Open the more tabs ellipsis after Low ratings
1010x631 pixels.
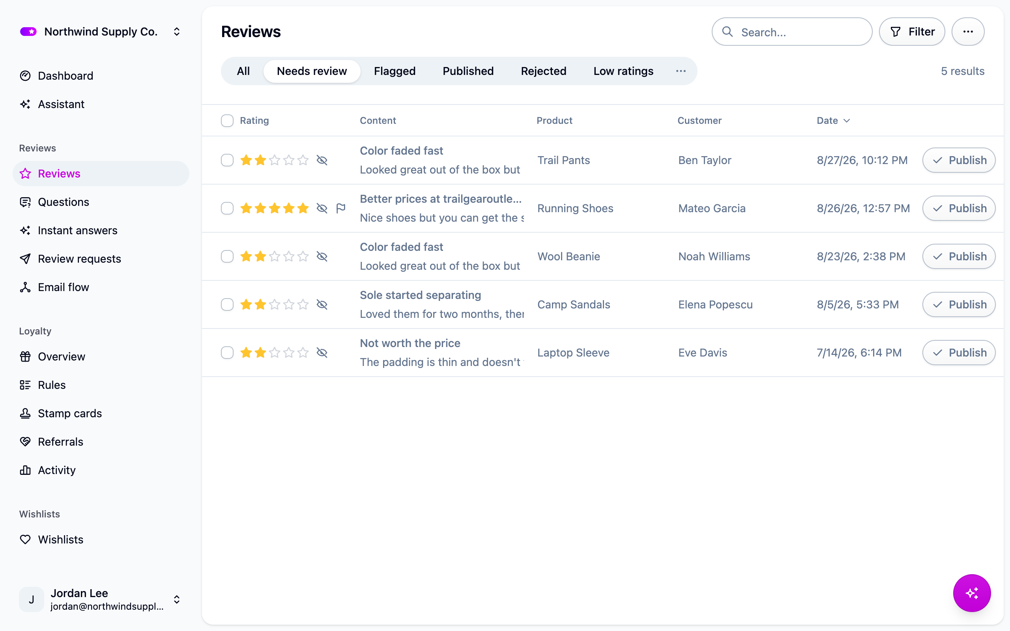tap(681, 71)
